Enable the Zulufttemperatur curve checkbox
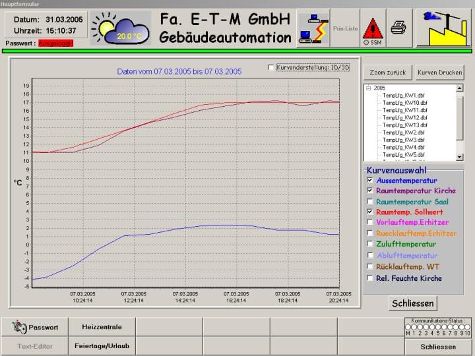 coord(370,244)
